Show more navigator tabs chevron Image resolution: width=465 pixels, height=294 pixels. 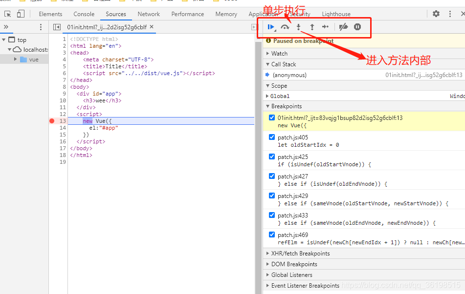6,27
